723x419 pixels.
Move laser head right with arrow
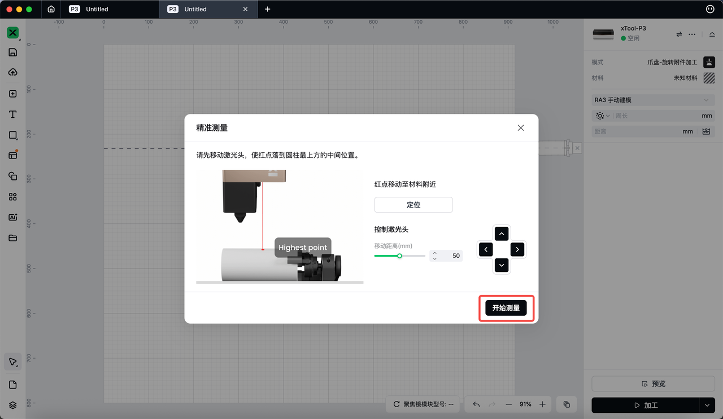point(517,249)
